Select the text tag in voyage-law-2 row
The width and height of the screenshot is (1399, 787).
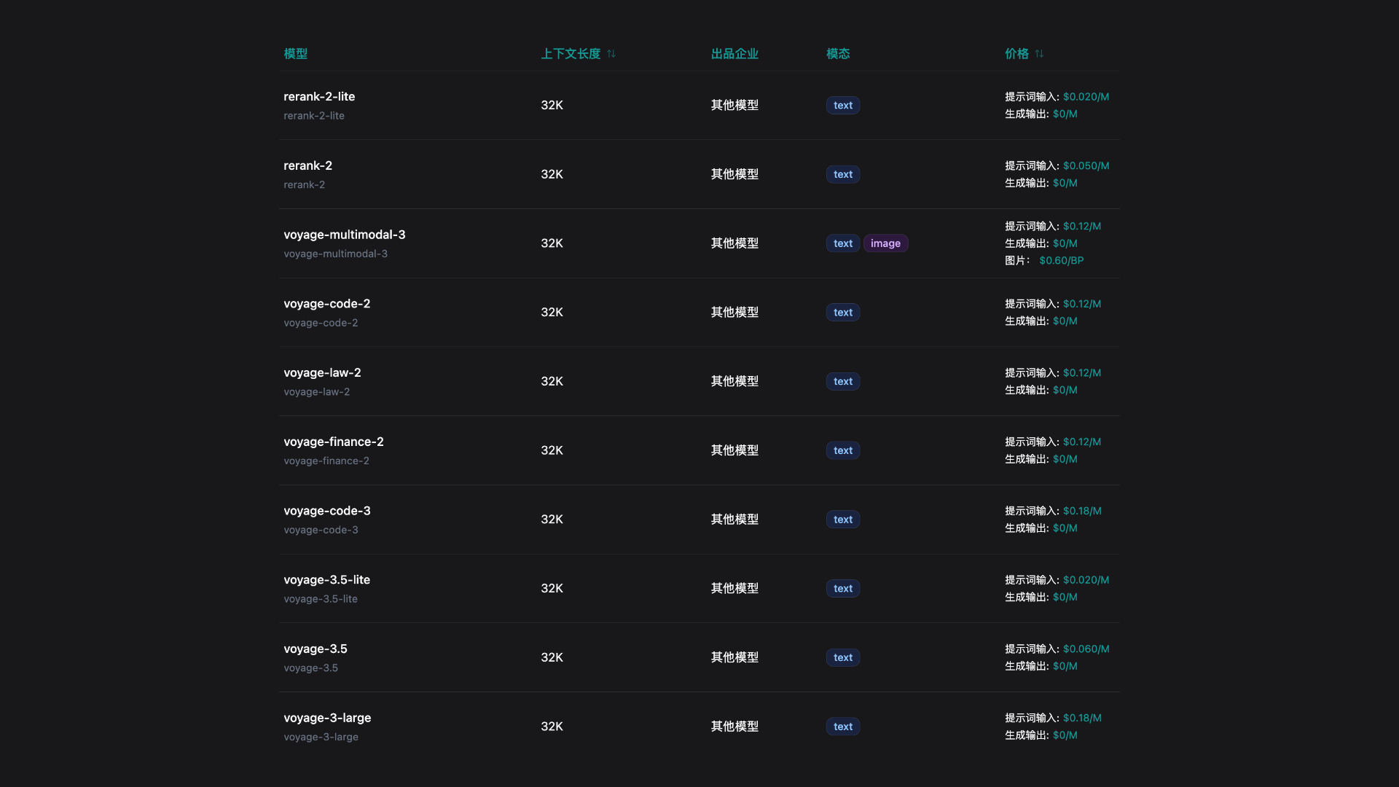843,382
